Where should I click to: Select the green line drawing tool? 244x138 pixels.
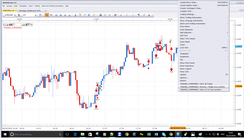point(127,15)
